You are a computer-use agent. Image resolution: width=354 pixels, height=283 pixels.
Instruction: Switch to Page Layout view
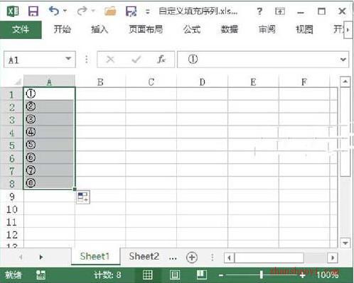pyautogui.click(x=175, y=274)
